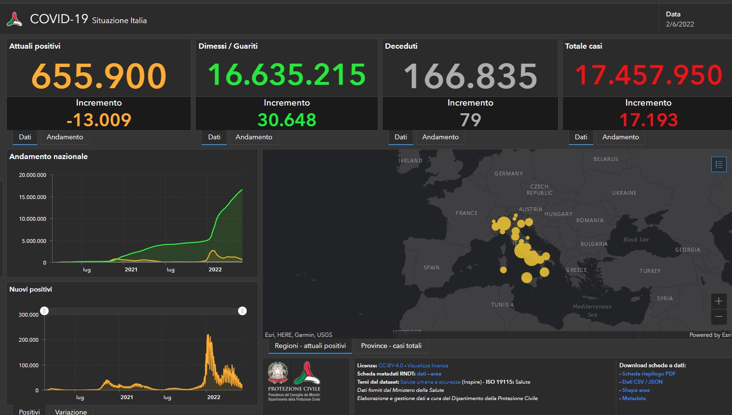Click the Visualizza licenza link

(x=427, y=365)
